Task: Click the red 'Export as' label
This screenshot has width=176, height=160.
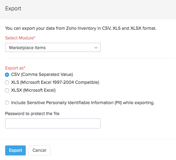Action: (14, 68)
